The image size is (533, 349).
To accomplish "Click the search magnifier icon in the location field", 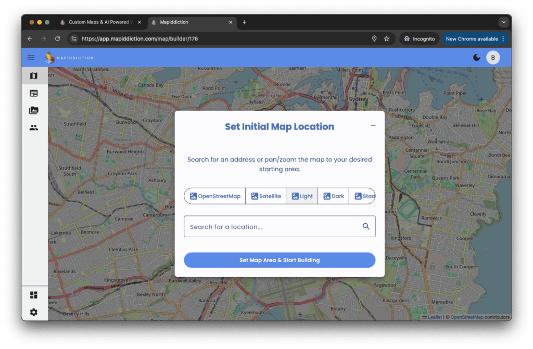I will [366, 226].
